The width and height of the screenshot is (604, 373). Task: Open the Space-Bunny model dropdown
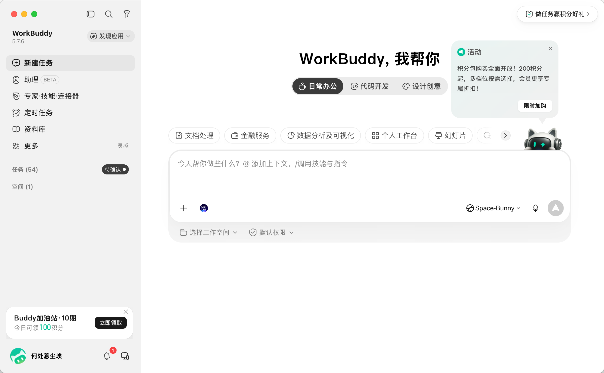[x=493, y=208]
